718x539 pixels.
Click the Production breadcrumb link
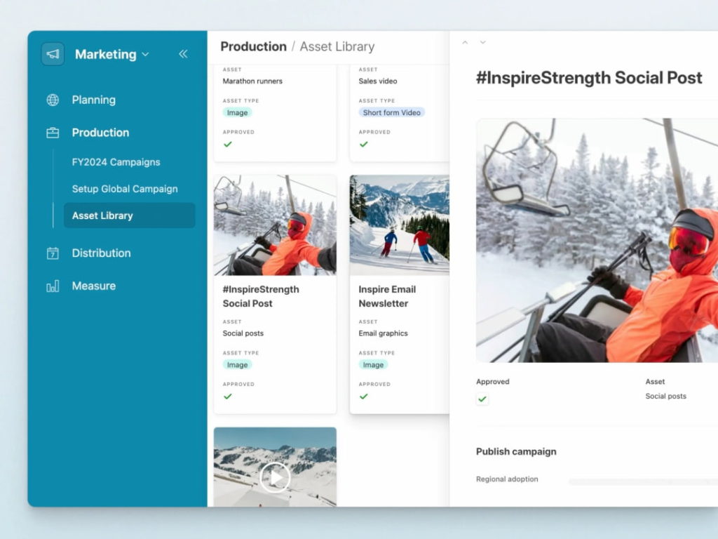click(x=253, y=46)
